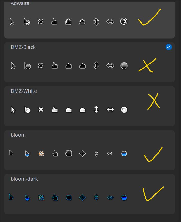Click the bloom-dark blue wait circle icon
Viewport: 181px width, 222px height.
click(x=124, y=198)
